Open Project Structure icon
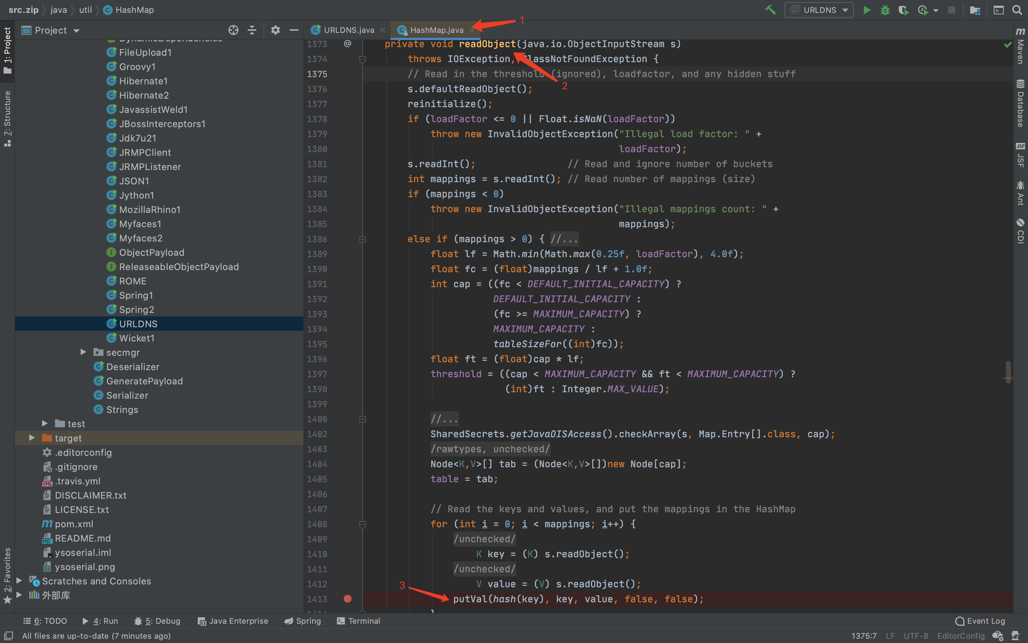1028x643 pixels. pyautogui.click(x=975, y=10)
